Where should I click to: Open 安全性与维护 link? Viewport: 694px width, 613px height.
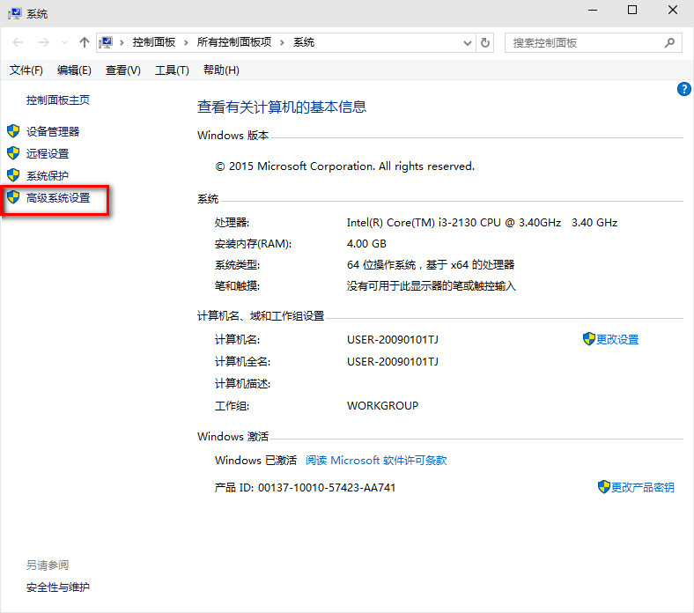(x=58, y=587)
